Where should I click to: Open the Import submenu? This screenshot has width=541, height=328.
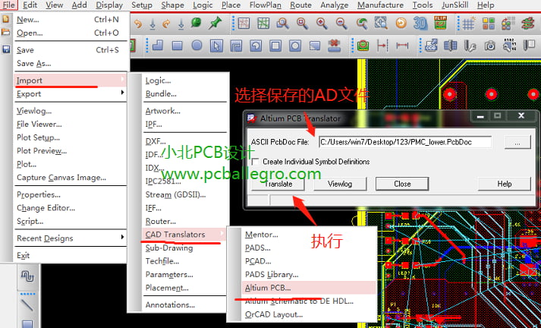point(71,80)
